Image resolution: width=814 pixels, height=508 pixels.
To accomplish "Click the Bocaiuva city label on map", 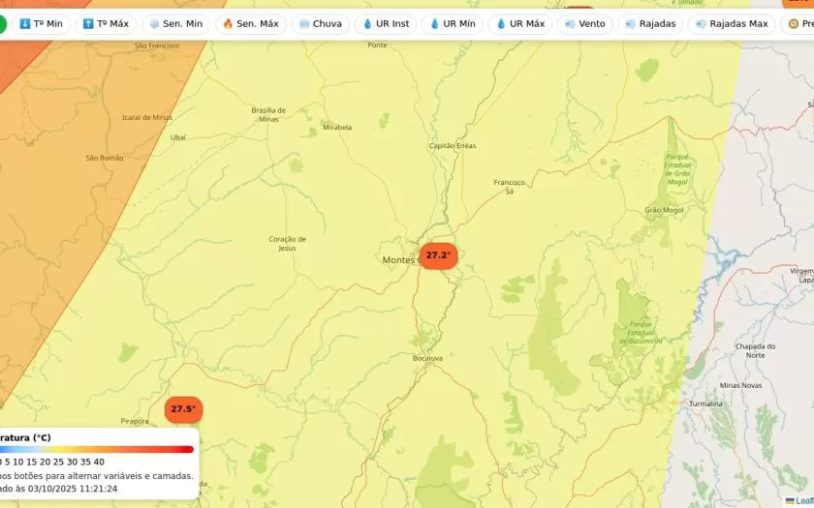I will [427, 358].
